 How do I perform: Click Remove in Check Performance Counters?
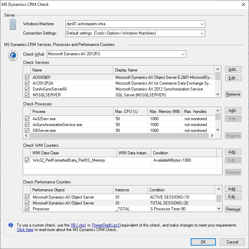tap(233, 209)
